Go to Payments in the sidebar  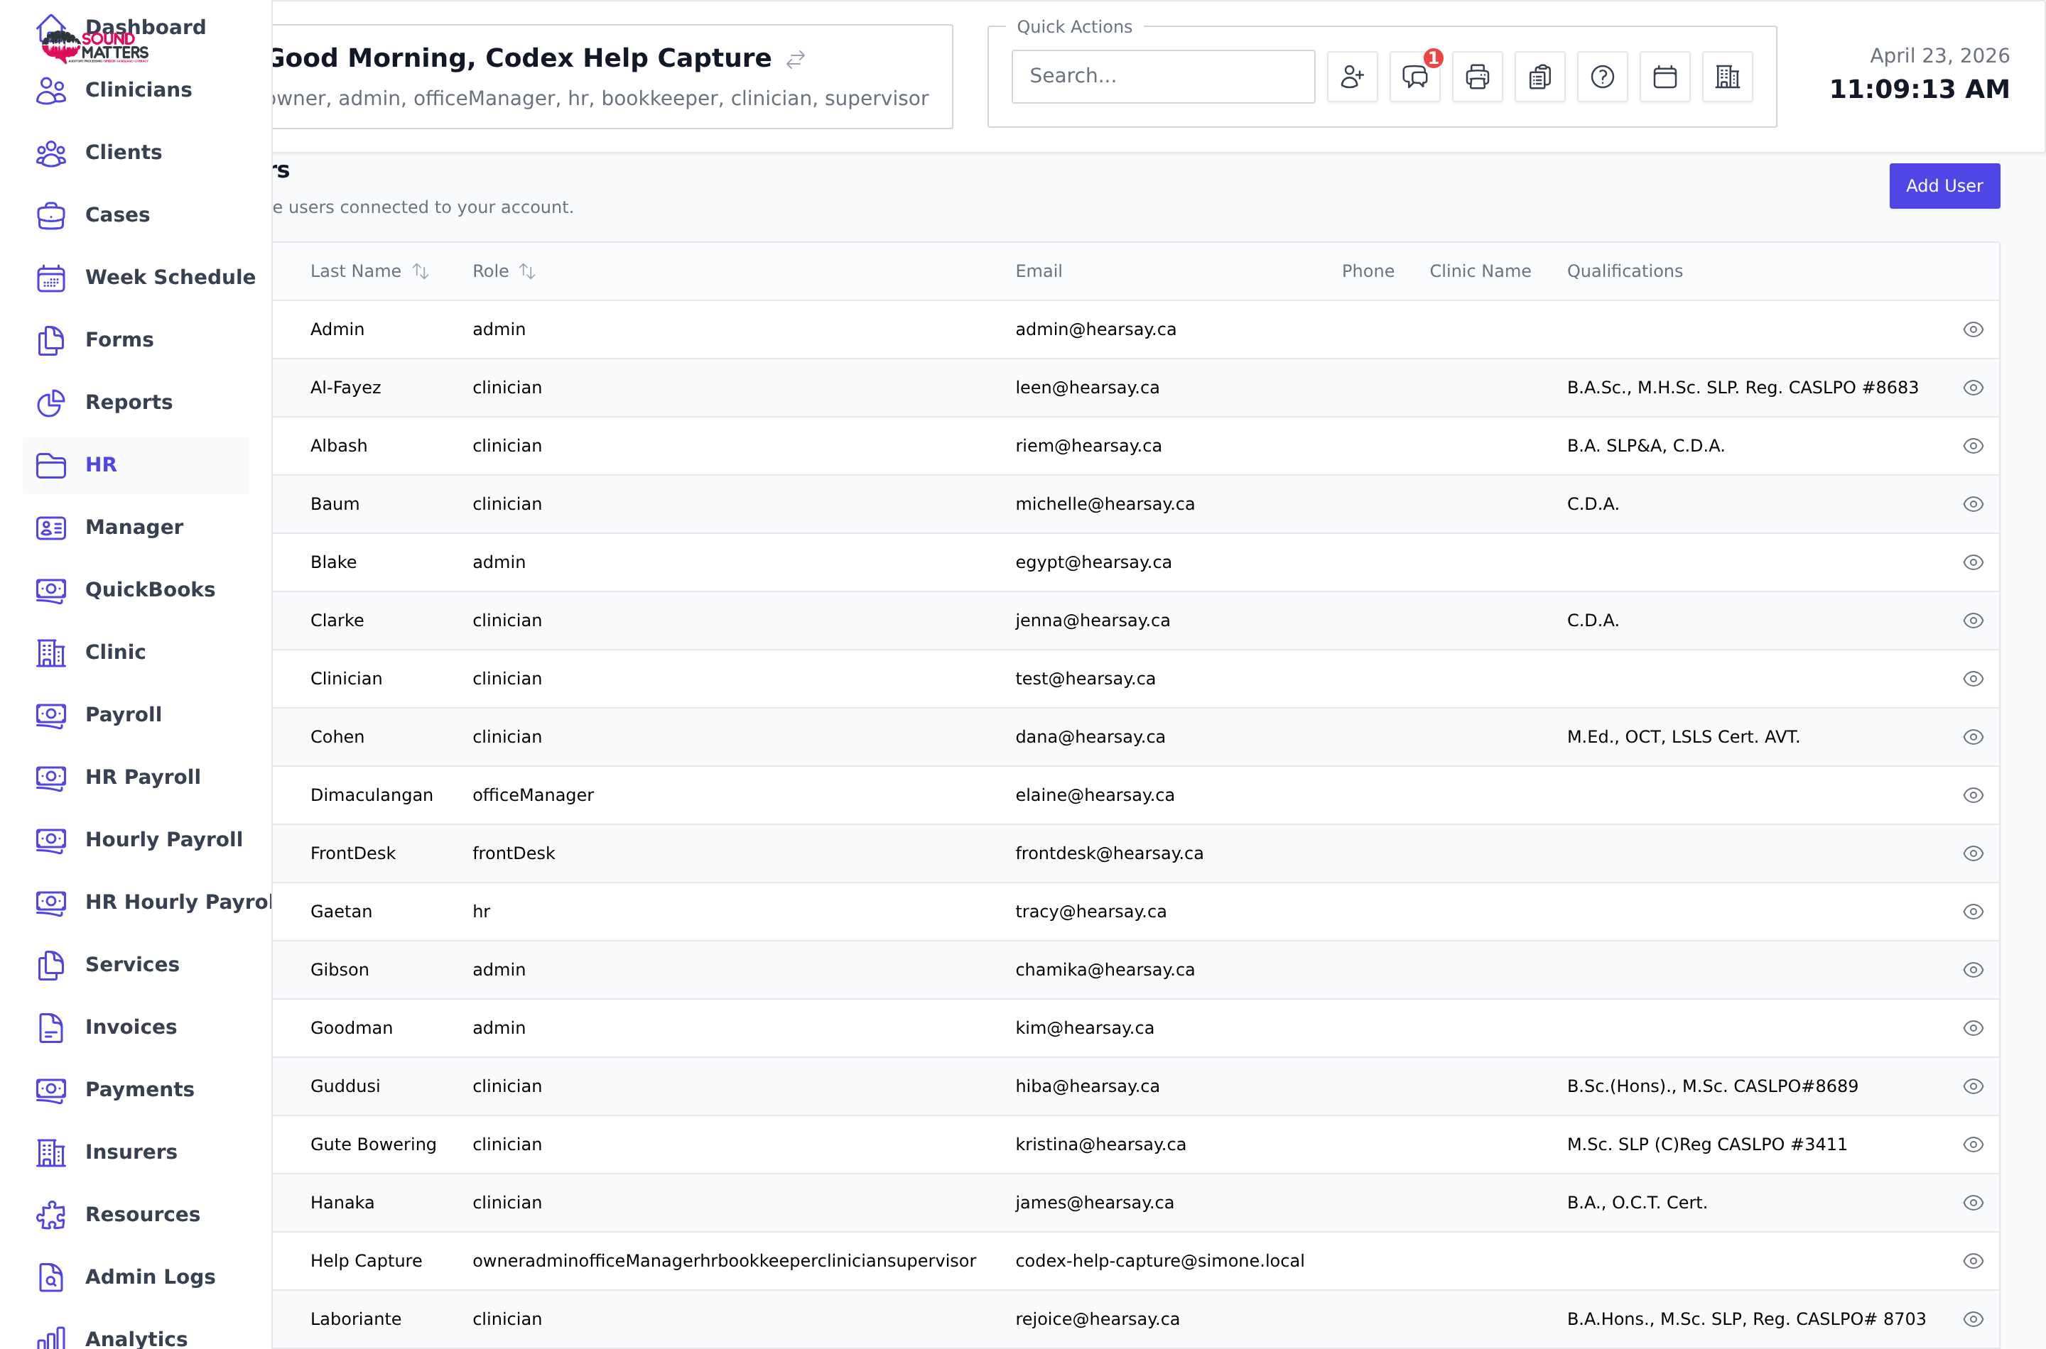click(139, 1090)
